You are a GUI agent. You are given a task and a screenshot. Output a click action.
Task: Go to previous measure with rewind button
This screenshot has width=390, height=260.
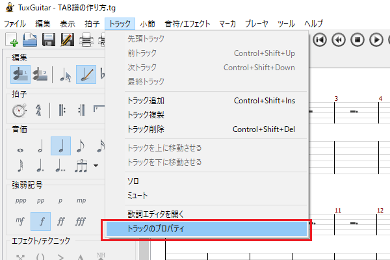tap(339, 40)
